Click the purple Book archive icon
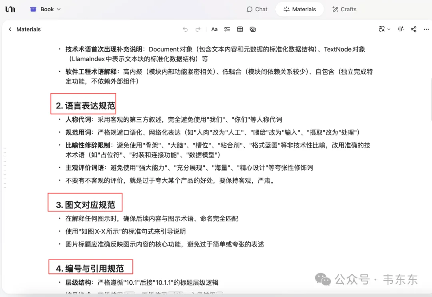The width and height of the screenshot is (432, 297). pyautogui.click(x=33, y=9)
